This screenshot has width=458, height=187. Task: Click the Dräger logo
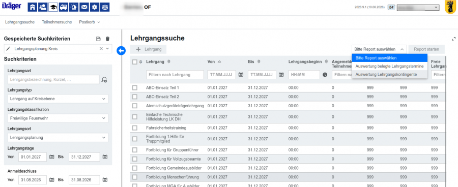11,6
